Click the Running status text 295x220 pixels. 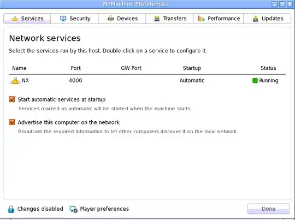coord(269,80)
